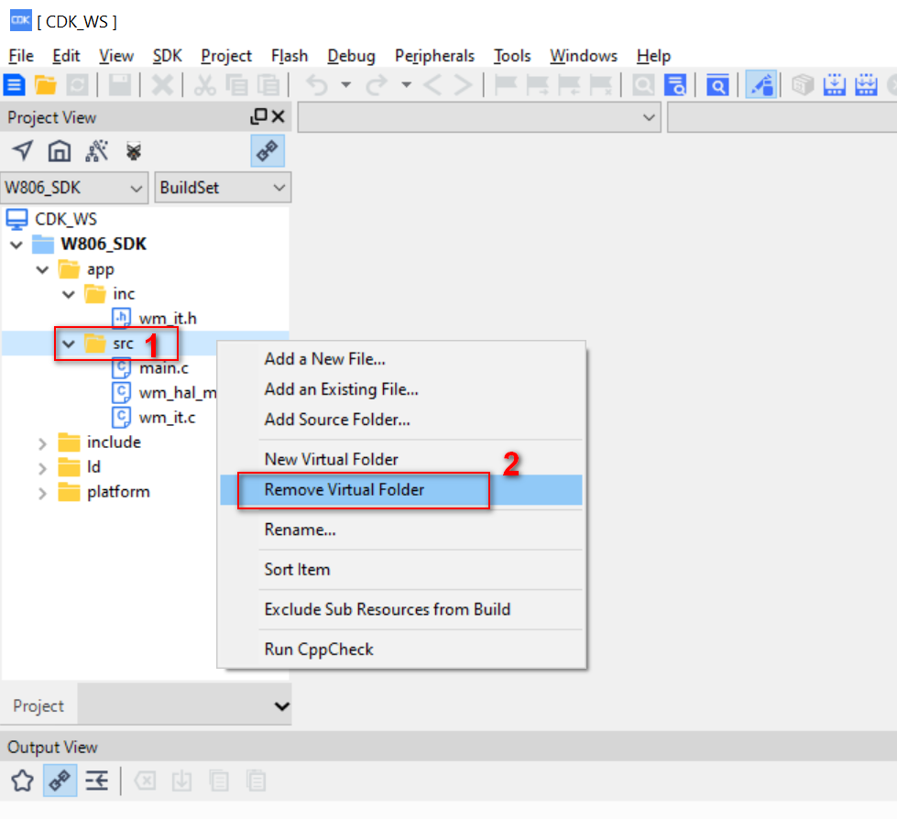Open the File menu
The height and width of the screenshot is (819, 897).
[21, 56]
